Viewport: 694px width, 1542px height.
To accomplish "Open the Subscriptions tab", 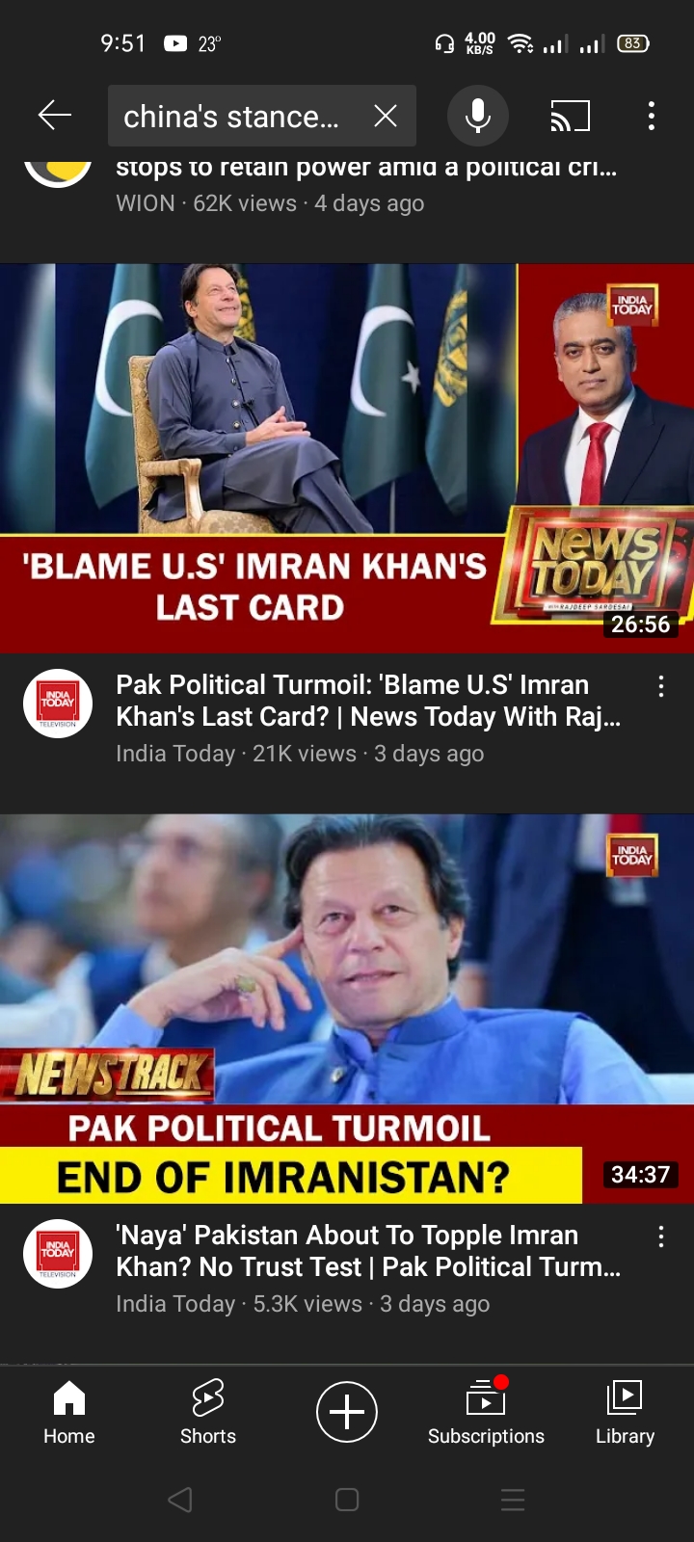I will click(x=486, y=1412).
